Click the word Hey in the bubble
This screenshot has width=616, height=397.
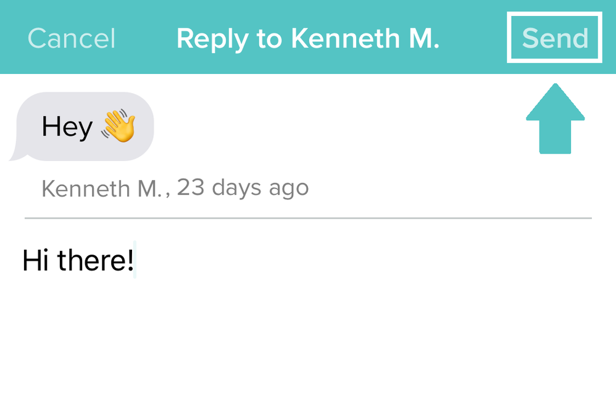[x=67, y=127]
